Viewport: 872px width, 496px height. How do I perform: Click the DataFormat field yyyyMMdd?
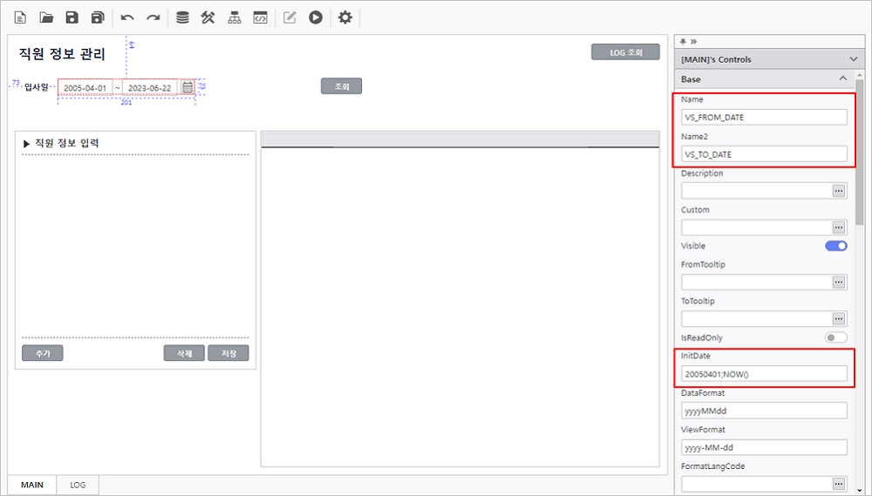point(764,411)
